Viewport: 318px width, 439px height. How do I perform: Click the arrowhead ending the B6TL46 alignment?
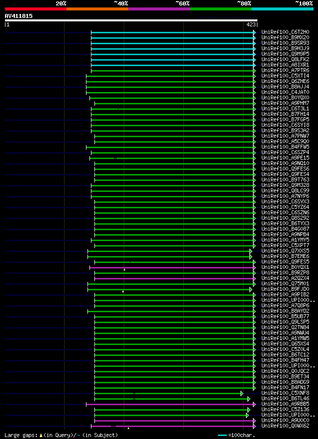[248, 399]
